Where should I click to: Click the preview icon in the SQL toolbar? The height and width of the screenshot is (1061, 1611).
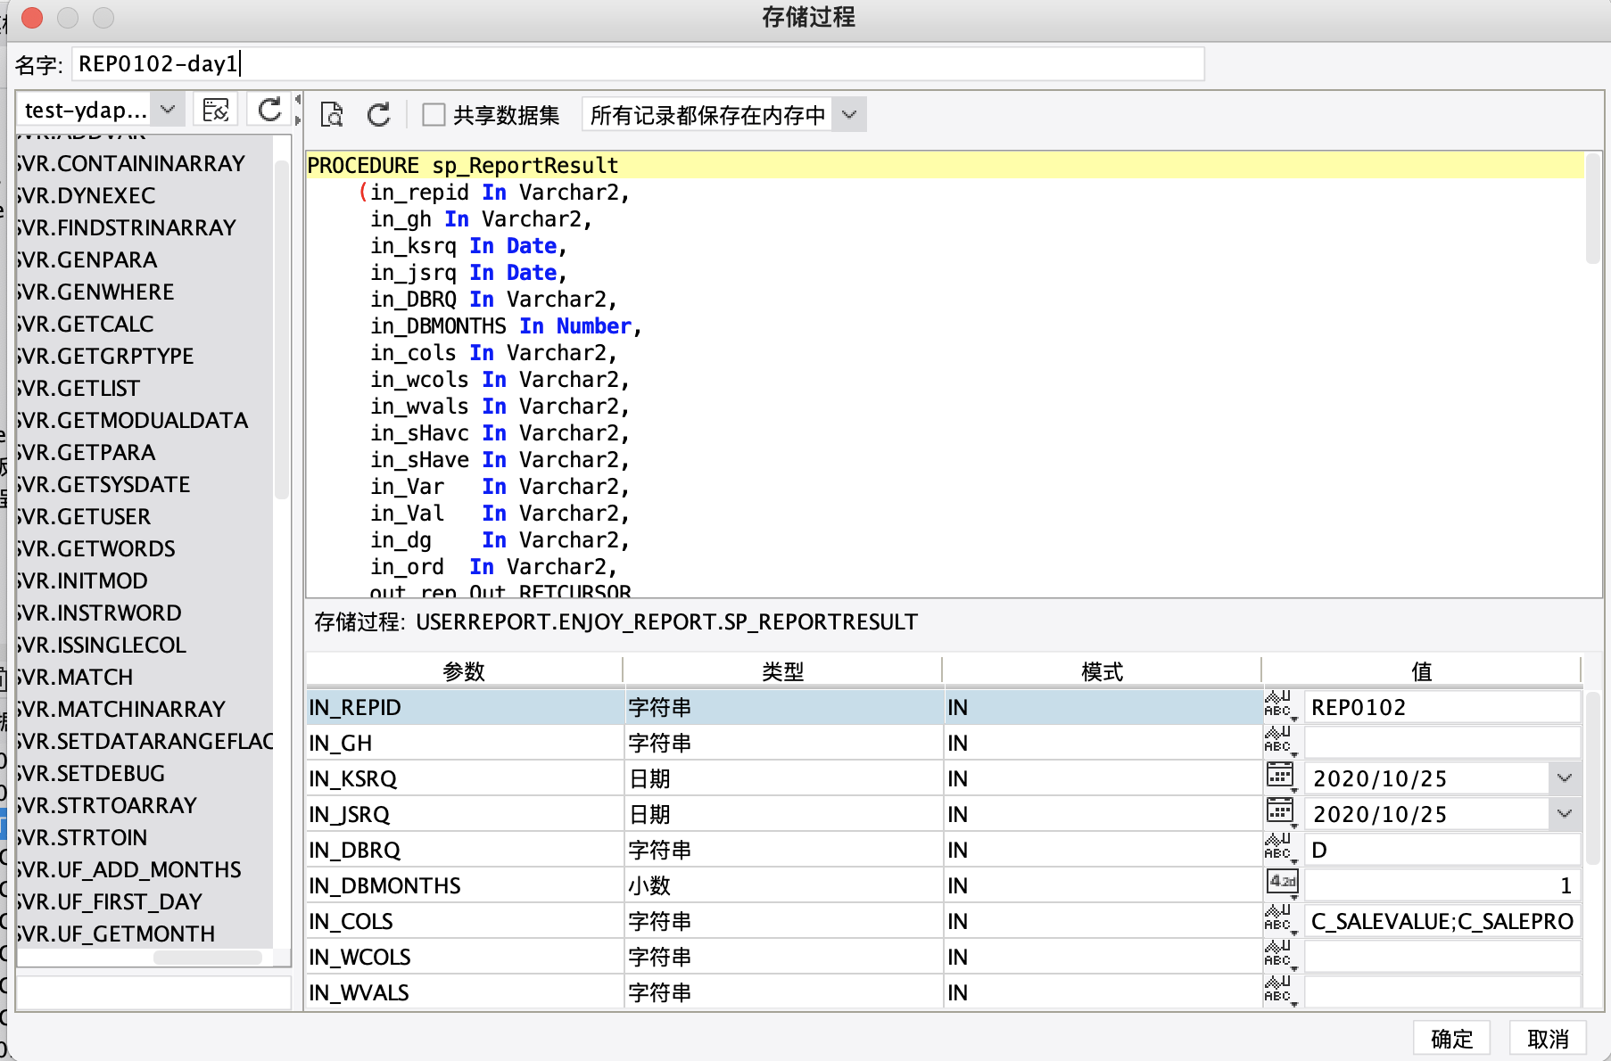332,114
